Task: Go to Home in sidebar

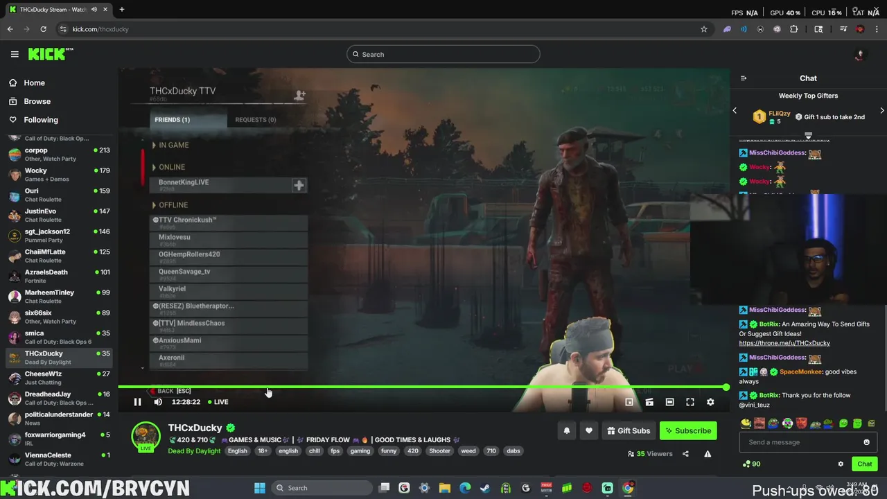Action: pos(34,82)
